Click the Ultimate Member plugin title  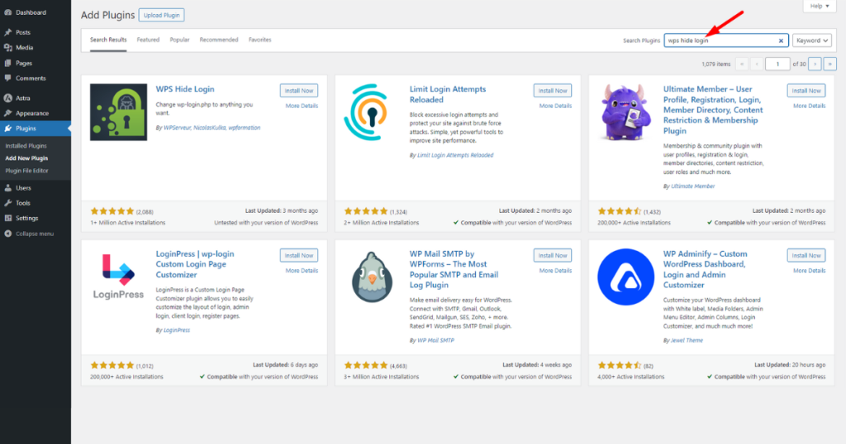click(x=713, y=110)
